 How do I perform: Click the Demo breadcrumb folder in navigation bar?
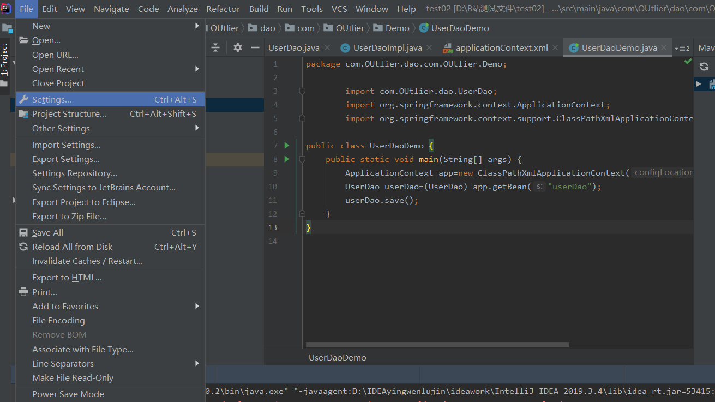[x=391, y=28]
